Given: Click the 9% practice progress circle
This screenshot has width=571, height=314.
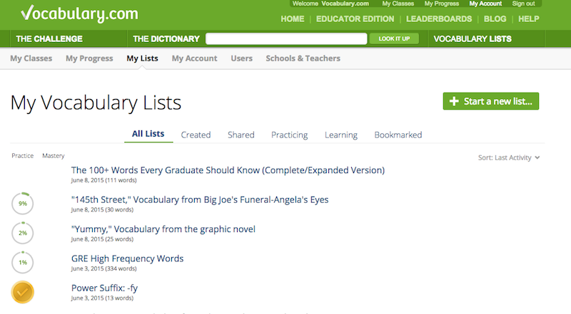Looking at the screenshot, I should pyautogui.click(x=23, y=204).
